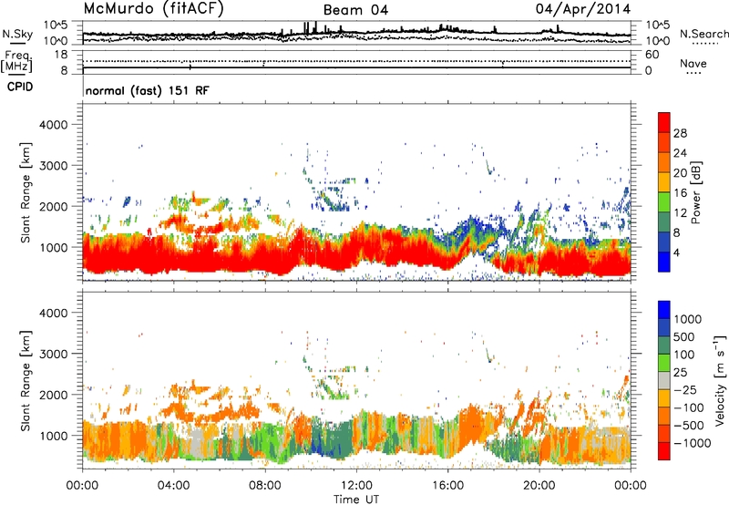
Task: Select the red Velocity segment below -1000
Action: (664, 451)
